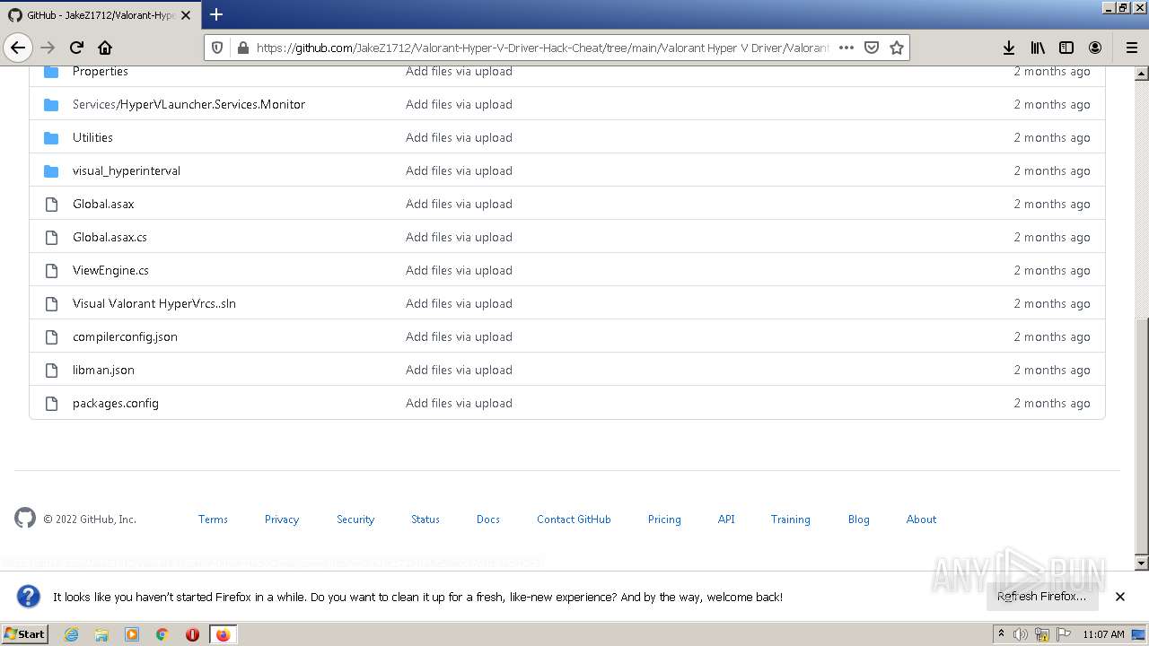Open the Windows Start menu

tap(25, 633)
